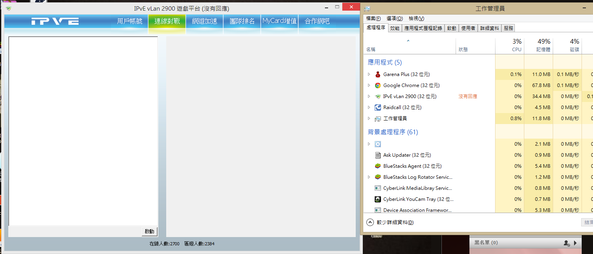This screenshot has height=254, width=593.
Task: Click the 啟動 button in IPvE
Action: click(150, 232)
